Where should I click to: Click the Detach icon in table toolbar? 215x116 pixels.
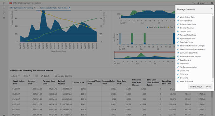coord(42,76)
